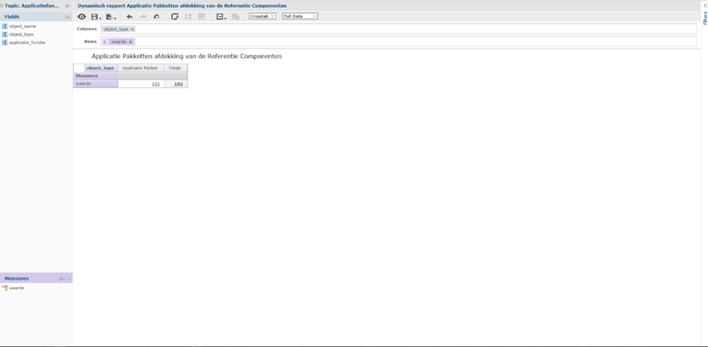
Task: Redo the undone change
Action: pos(143,17)
